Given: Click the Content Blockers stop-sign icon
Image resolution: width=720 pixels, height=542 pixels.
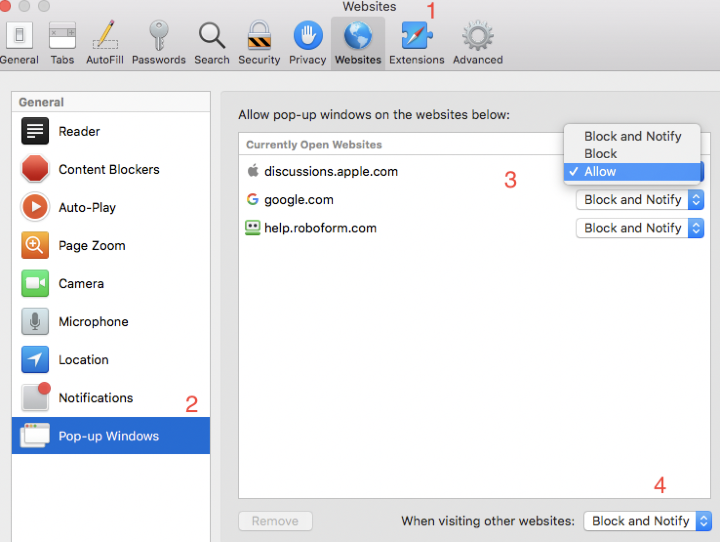Looking at the screenshot, I should 35,169.
